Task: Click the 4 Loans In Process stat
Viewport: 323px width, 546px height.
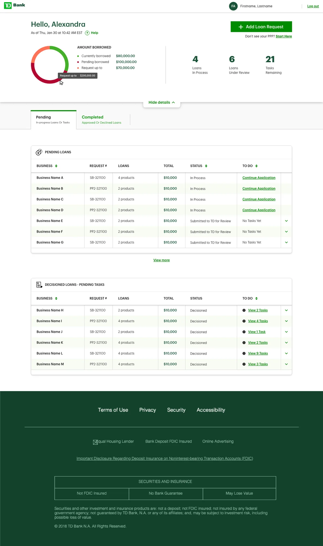Action: pos(200,65)
